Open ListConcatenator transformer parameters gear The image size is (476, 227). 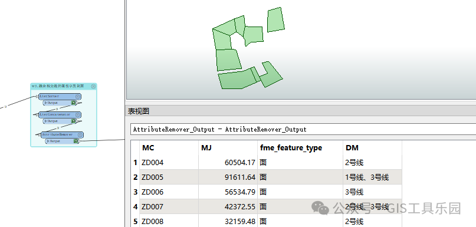(x=78, y=115)
